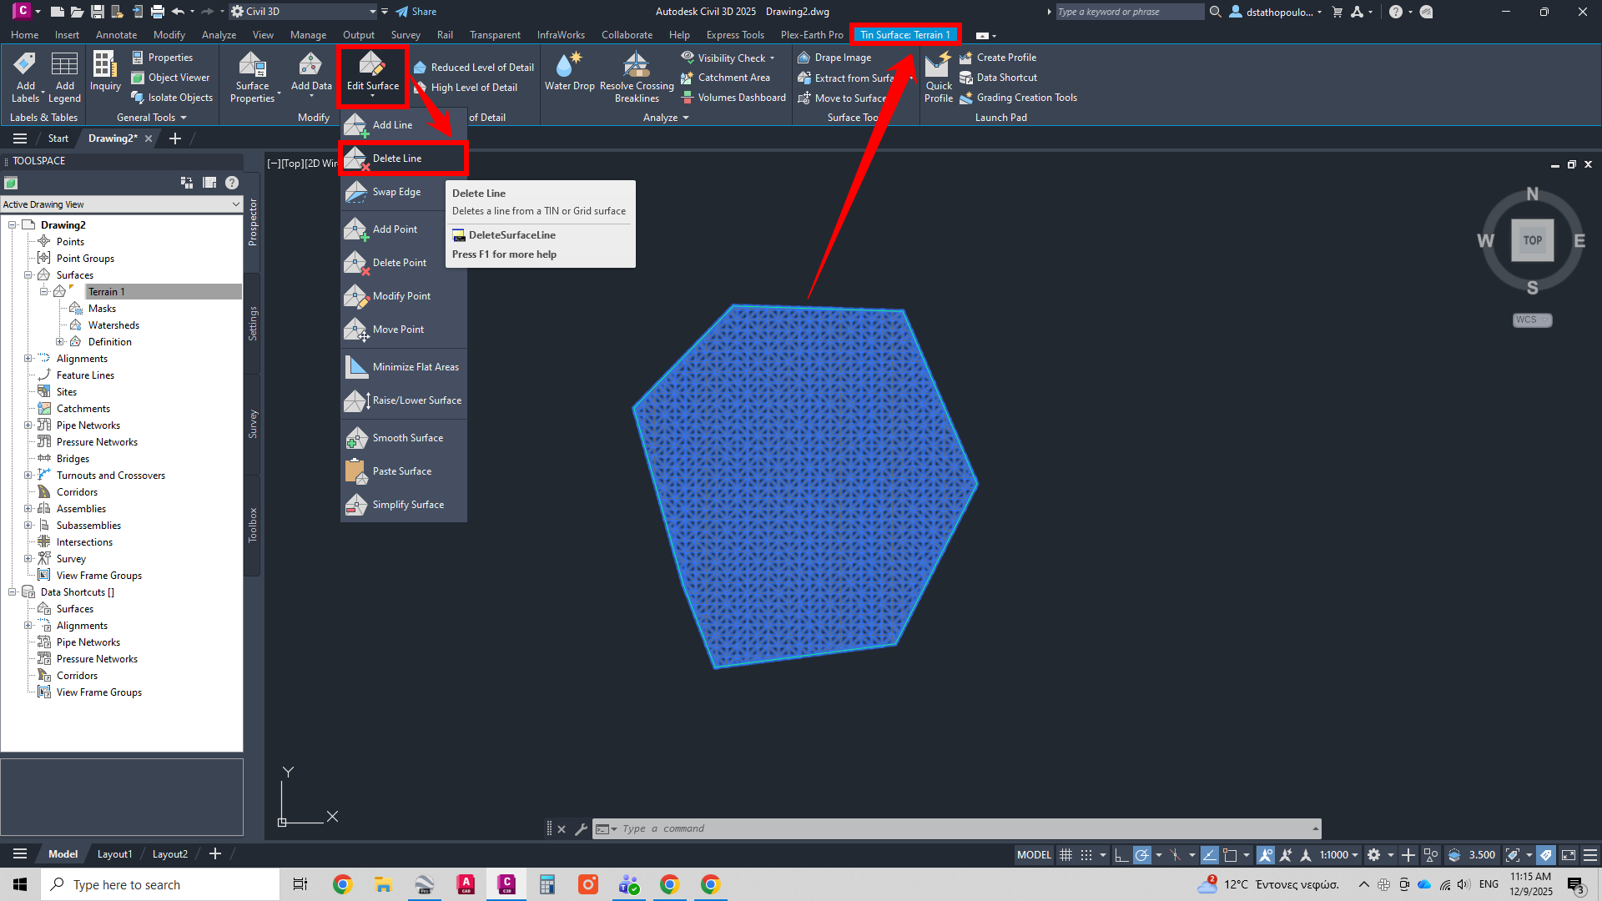Toggle grid display in status bar
Screen dimensions: 1602x901
point(1065,854)
